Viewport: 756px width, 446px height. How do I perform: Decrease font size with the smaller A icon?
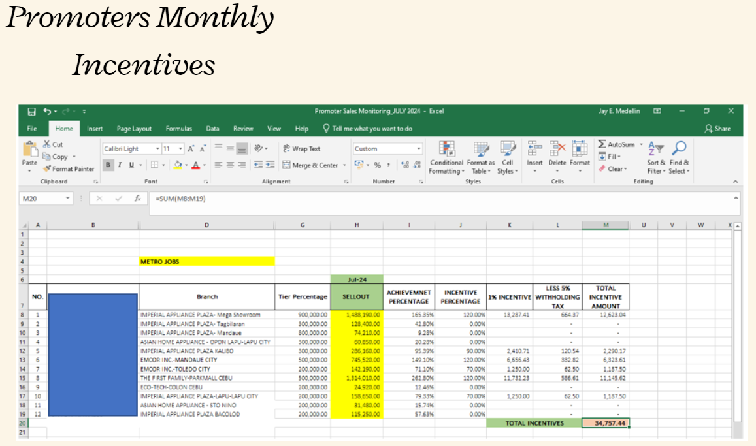203,149
